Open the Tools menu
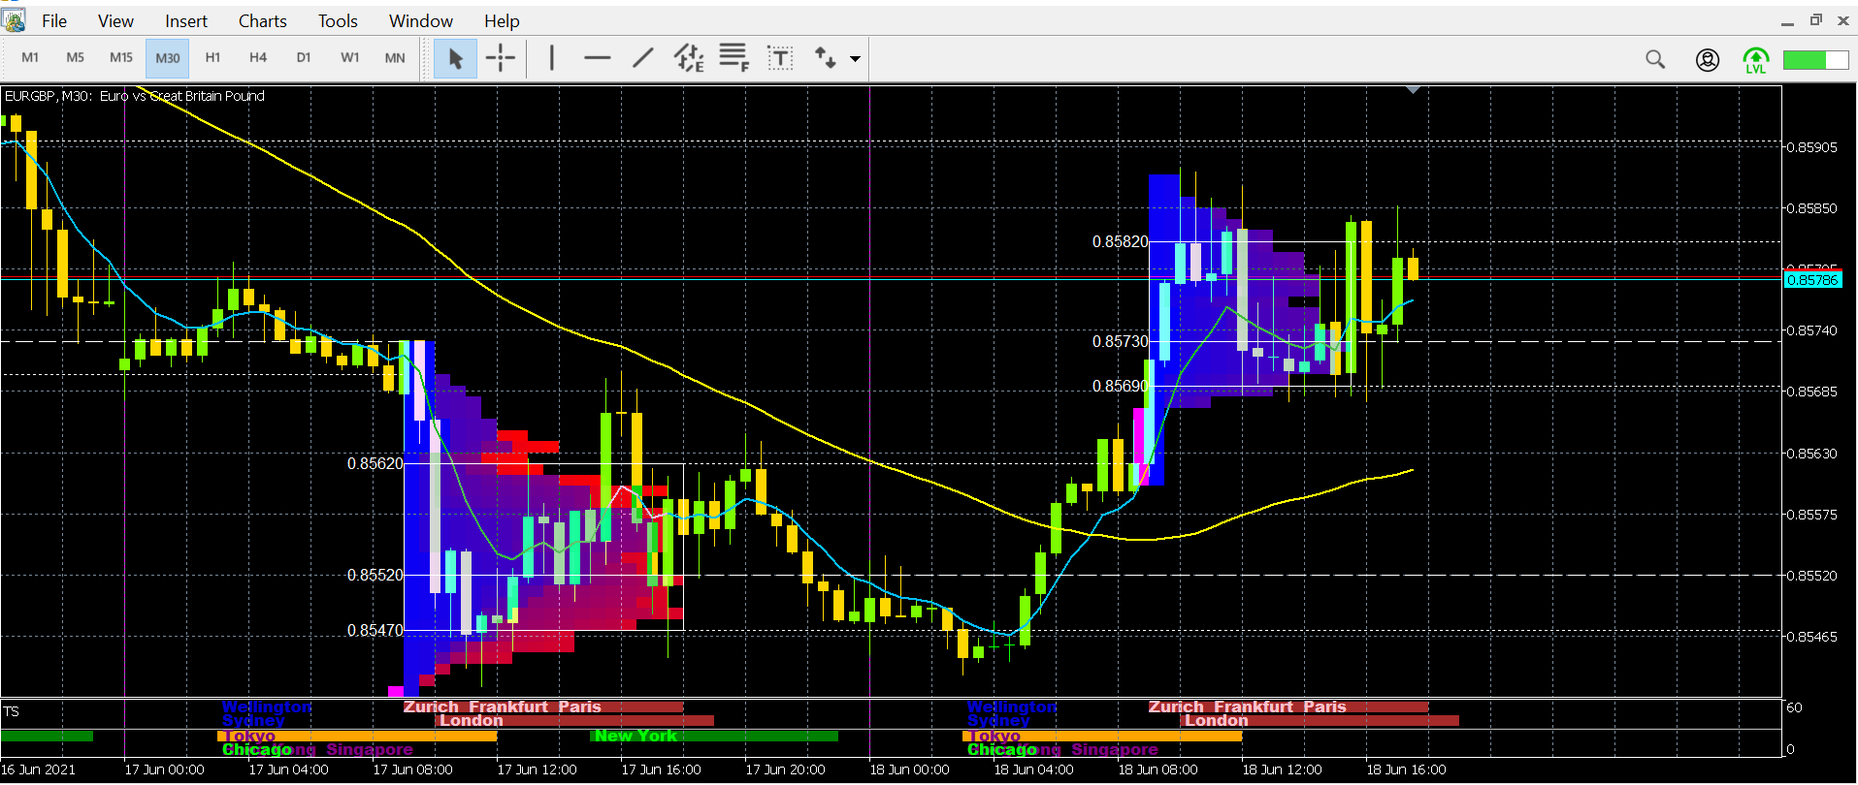Screen dimensions: 1858x785 tap(338, 20)
